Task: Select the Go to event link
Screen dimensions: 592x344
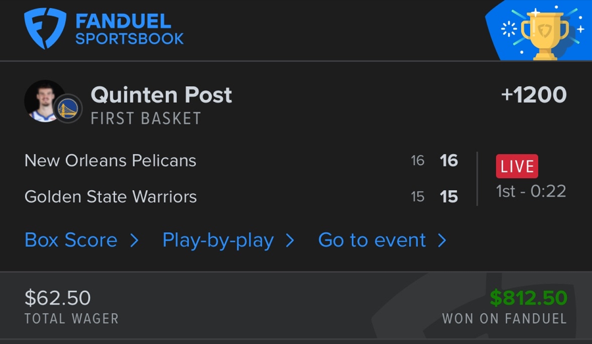Action: [372, 241]
